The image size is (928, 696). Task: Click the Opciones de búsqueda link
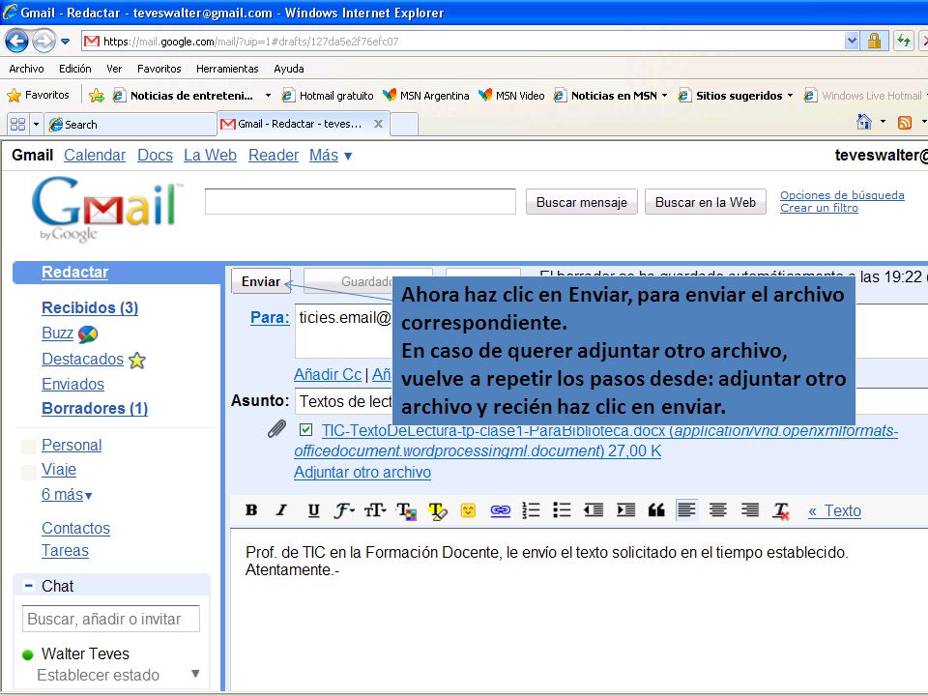point(842,195)
